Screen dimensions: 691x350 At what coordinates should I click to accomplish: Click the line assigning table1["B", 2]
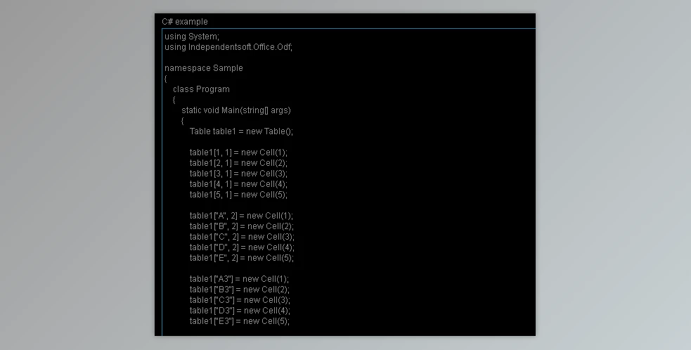(x=241, y=226)
